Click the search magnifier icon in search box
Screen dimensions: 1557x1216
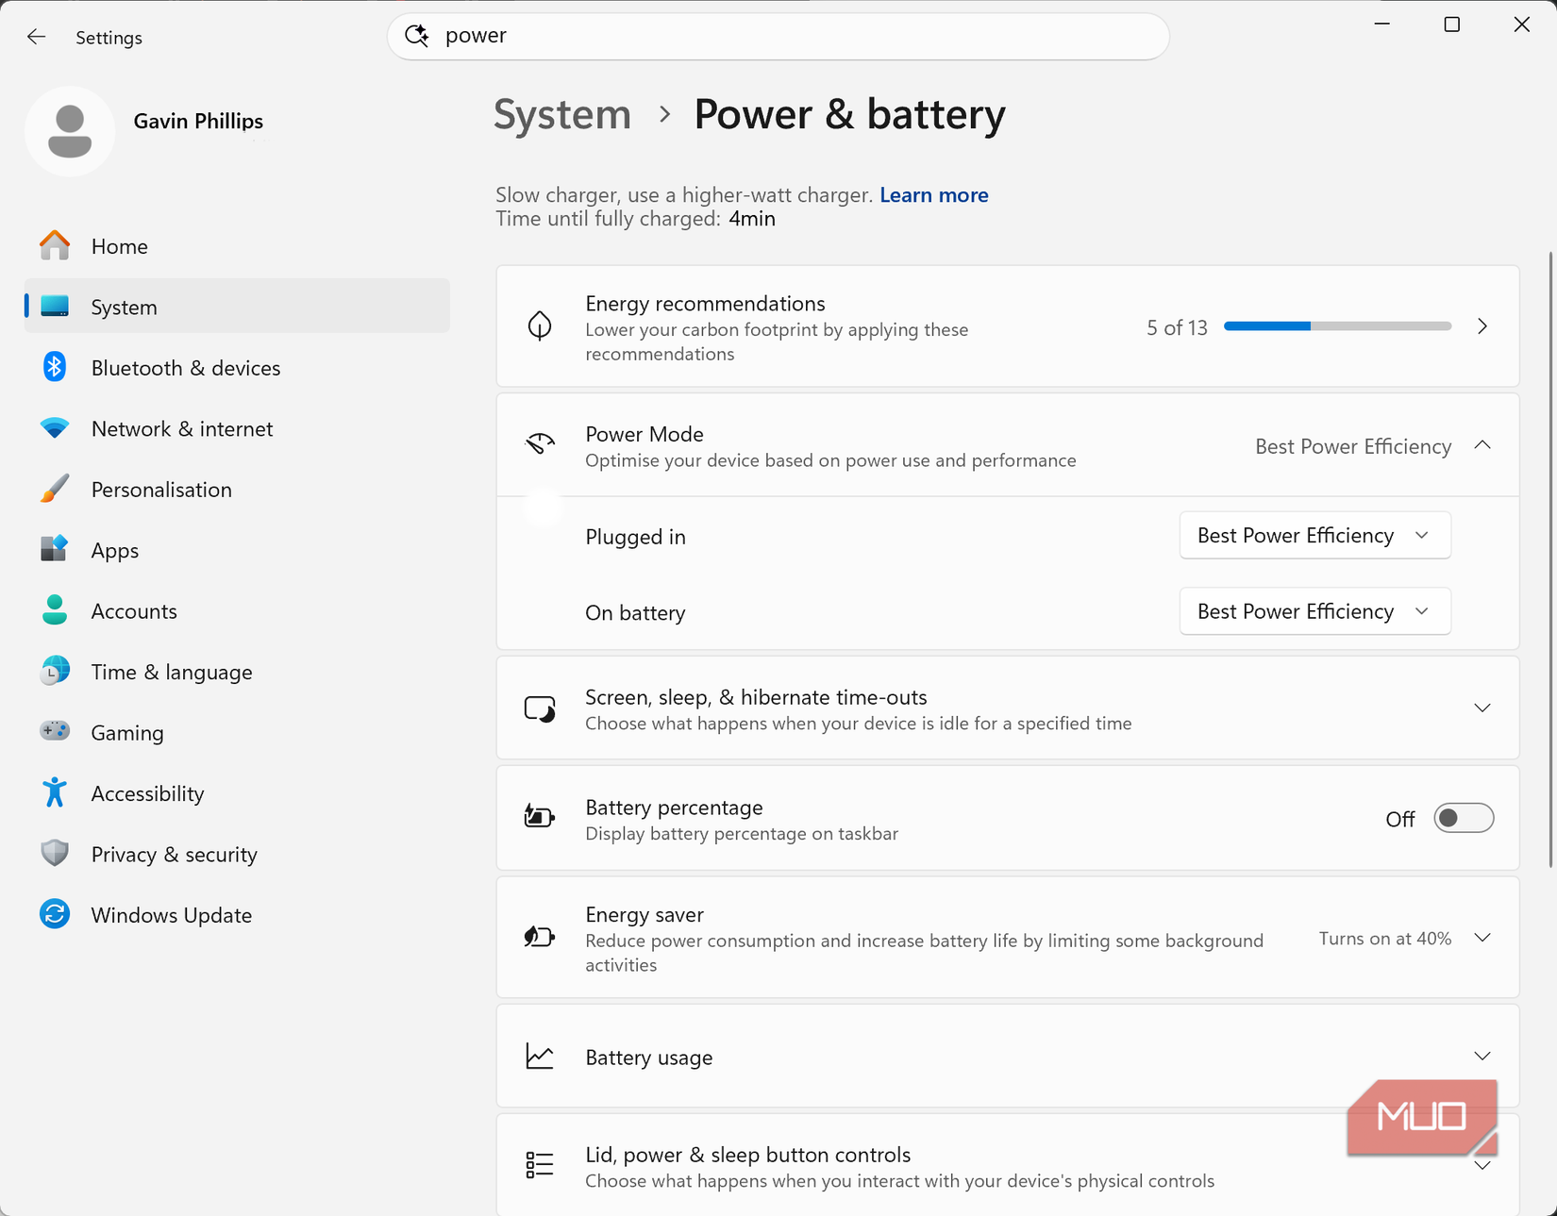tap(417, 36)
